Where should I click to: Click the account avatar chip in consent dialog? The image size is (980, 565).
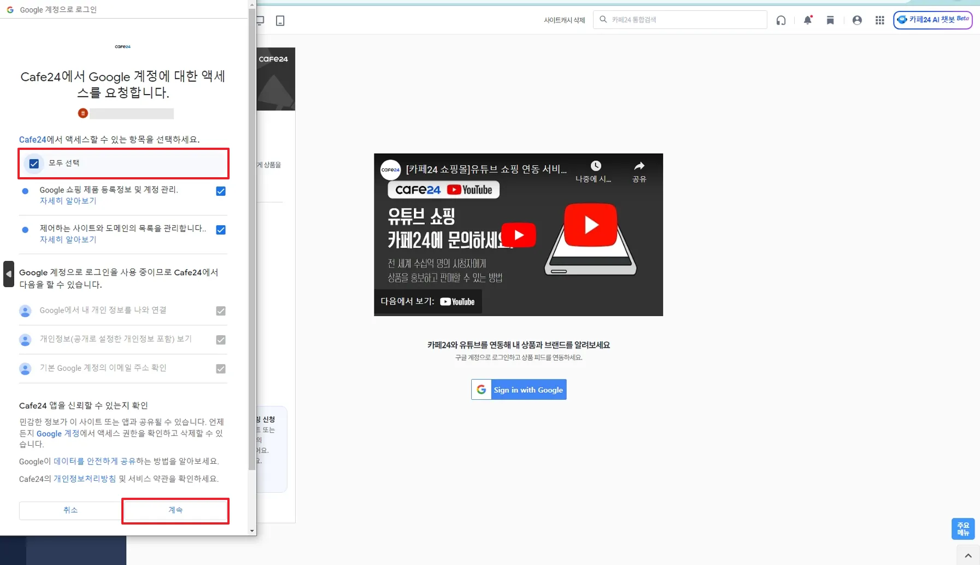point(83,113)
